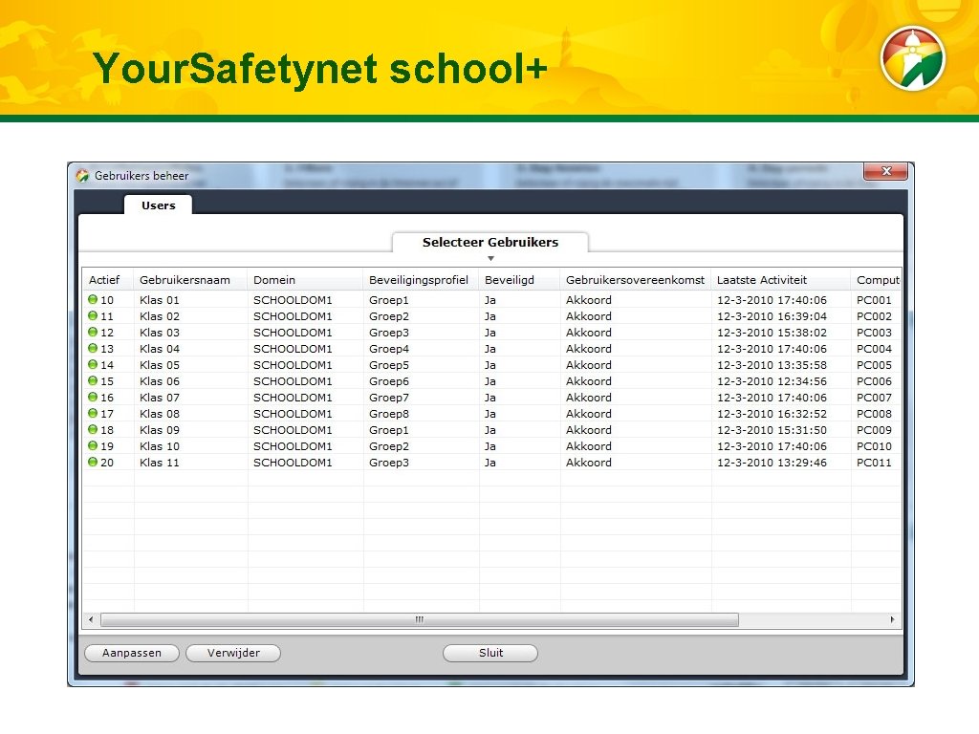This screenshot has height=734, width=979.
Task: Click the horizontal scrollbar thumb
Action: (420, 619)
